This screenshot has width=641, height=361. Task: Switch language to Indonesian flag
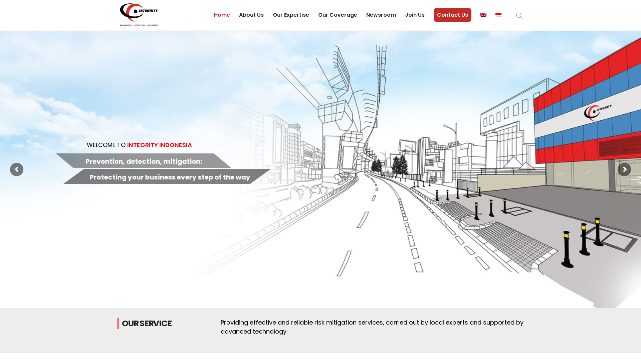tap(498, 15)
